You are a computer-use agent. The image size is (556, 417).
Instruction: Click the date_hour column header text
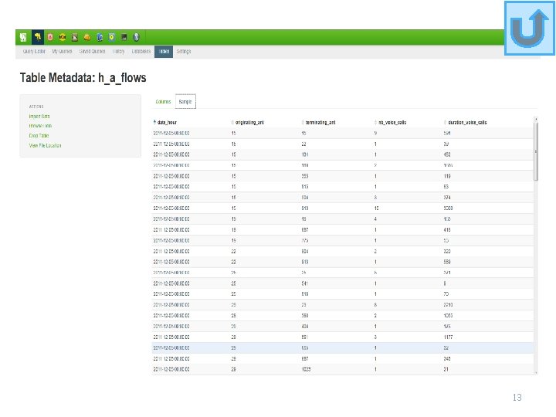(x=167, y=122)
